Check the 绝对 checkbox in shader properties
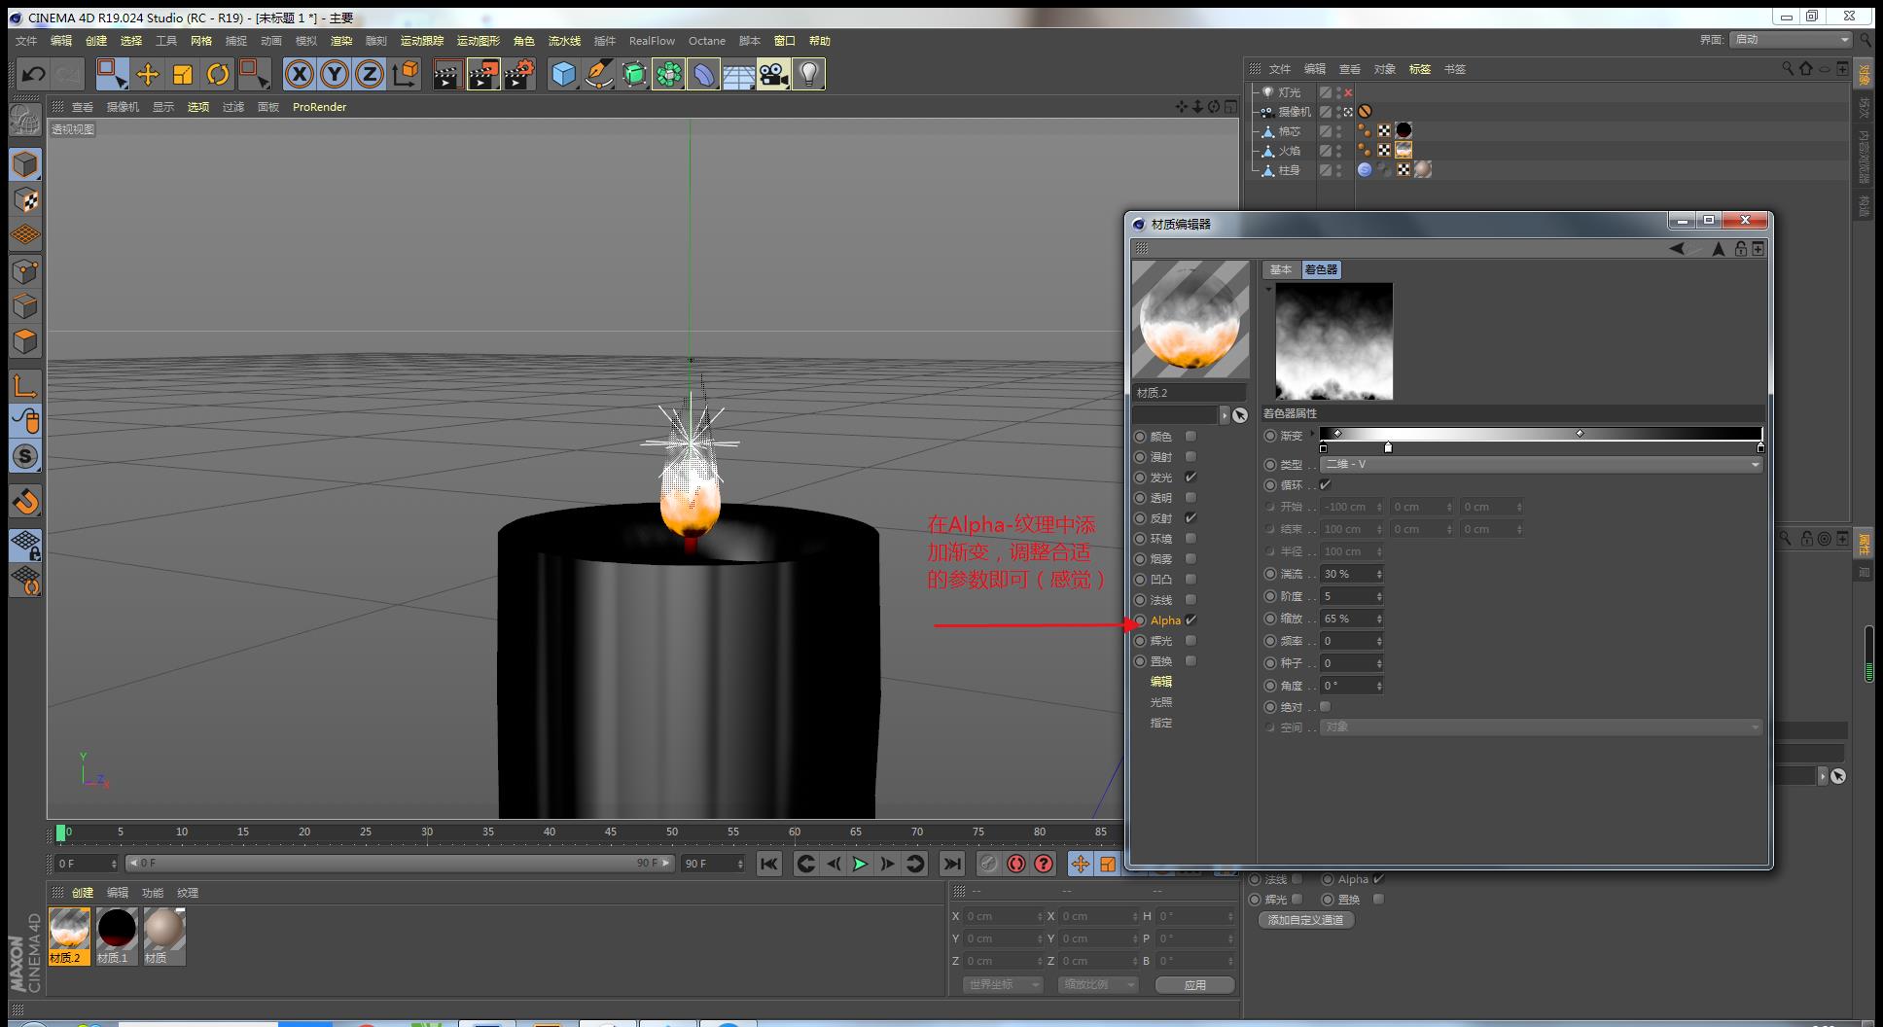 click(1325, 707)
